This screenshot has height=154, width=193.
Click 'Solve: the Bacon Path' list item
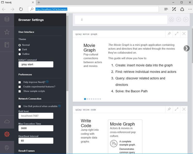click(131, 91)
